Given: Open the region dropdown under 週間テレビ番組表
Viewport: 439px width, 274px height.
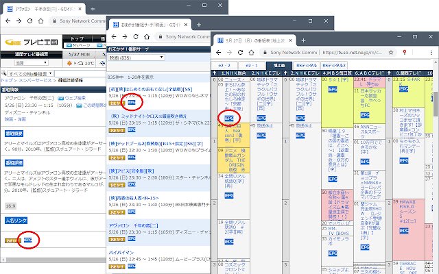Looking at the screenshot, I should pos(32,63).
